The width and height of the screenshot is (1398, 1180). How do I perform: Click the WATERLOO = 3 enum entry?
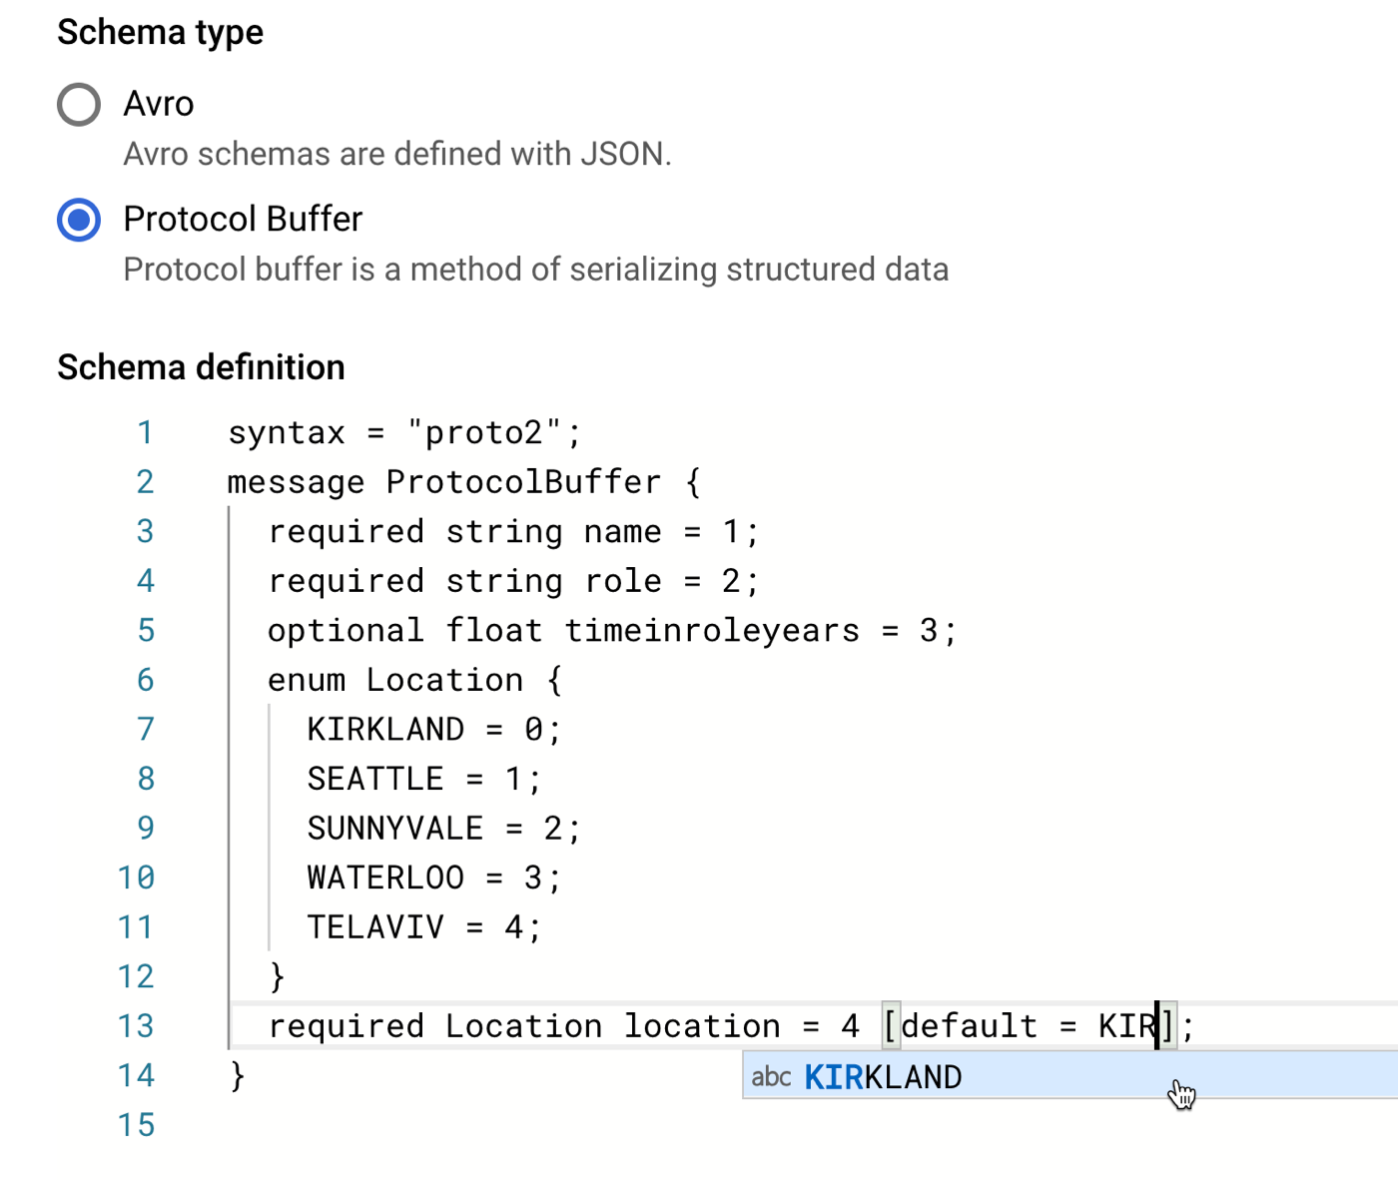pos(433,878)
